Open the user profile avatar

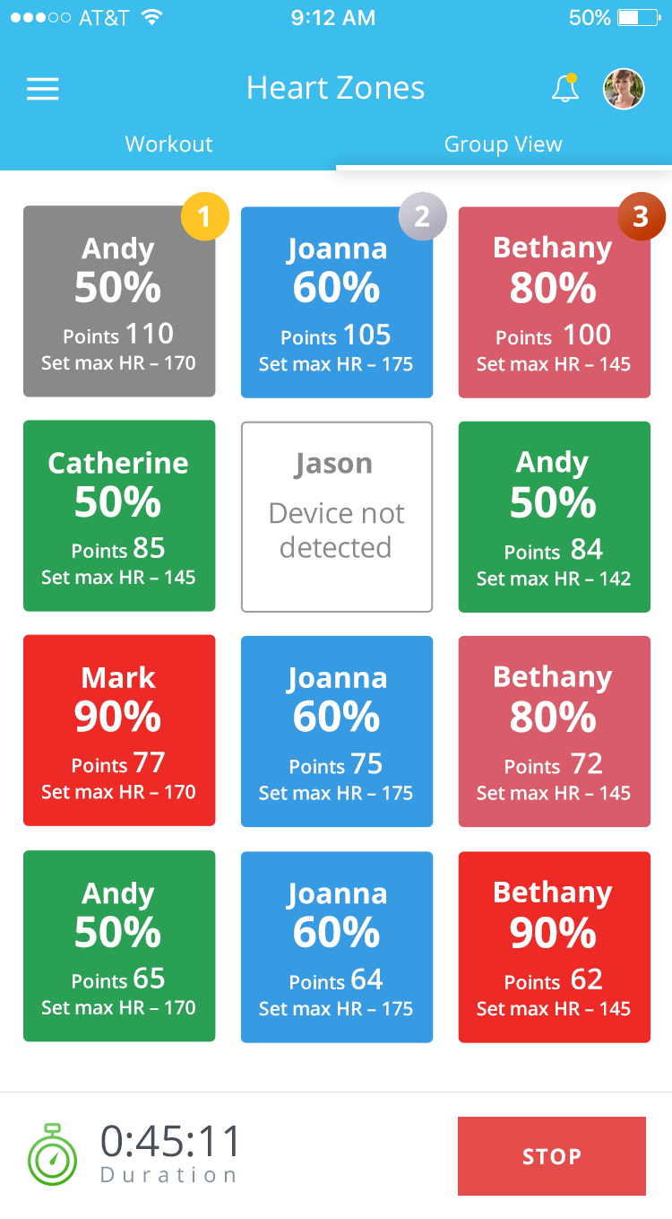(624, 89)
